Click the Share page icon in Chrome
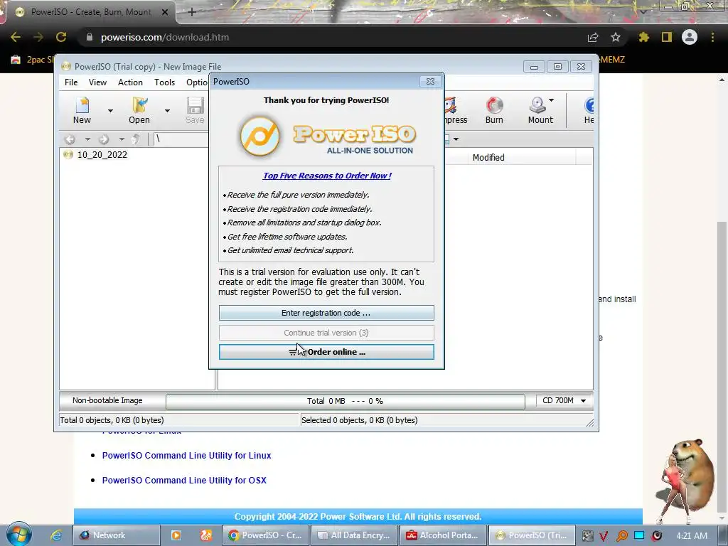 coord(593,37)
